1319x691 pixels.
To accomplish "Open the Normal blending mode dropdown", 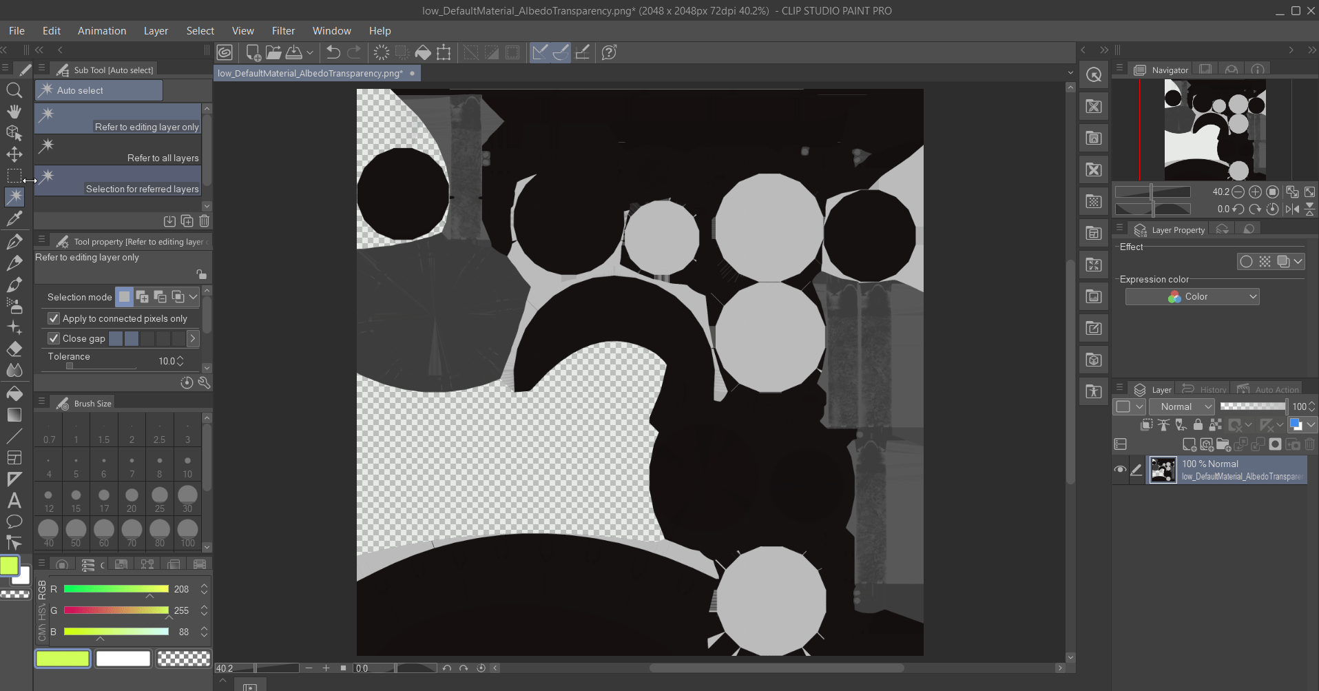I will point(1182,406).
